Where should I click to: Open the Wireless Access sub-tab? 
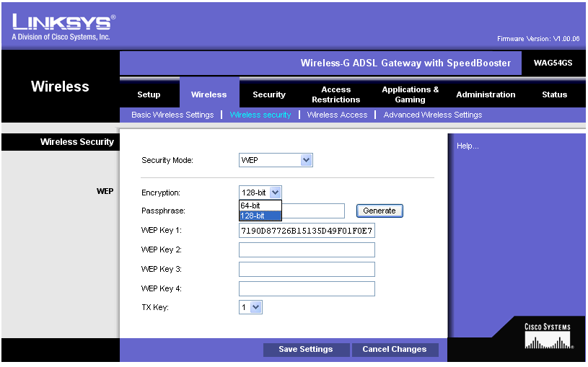pos(337,115)
